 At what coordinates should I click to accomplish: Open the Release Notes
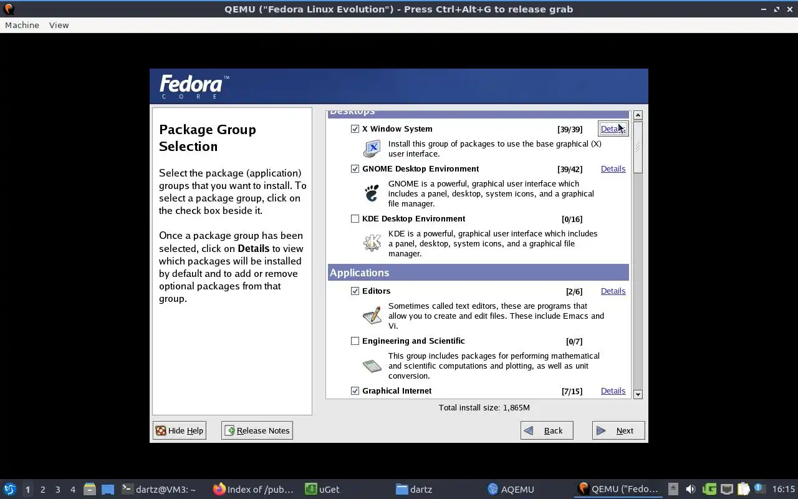(257, 430)
